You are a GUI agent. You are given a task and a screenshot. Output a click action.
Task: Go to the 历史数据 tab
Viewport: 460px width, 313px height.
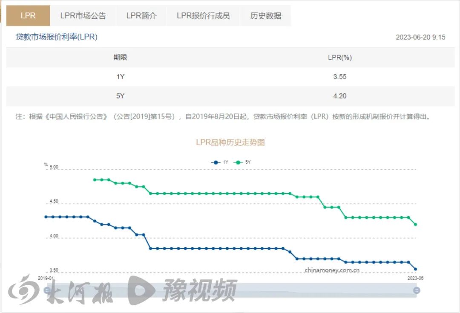tap(266, 16)
